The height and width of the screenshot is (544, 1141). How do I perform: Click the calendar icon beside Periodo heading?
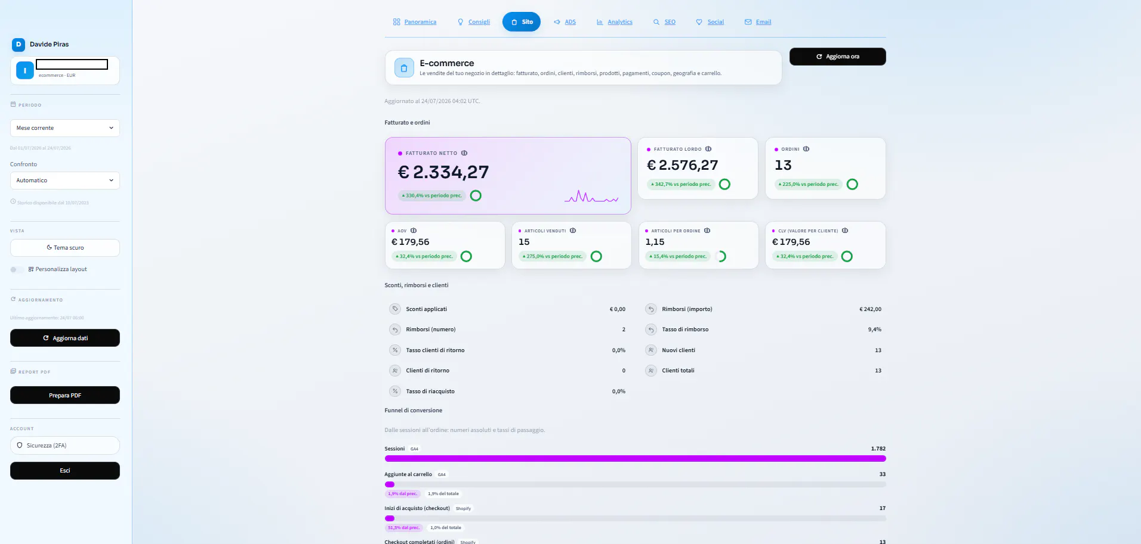pyautogui.click(x=13, y=104)
